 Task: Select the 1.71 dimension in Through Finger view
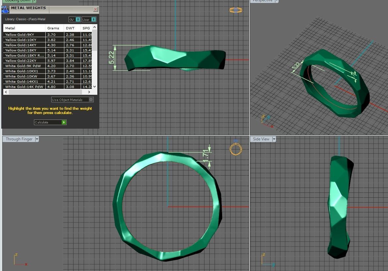point(205,156)
